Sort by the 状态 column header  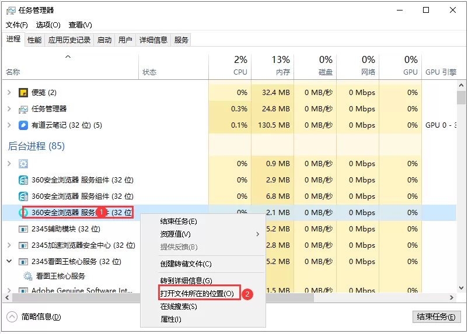point(174,66)
